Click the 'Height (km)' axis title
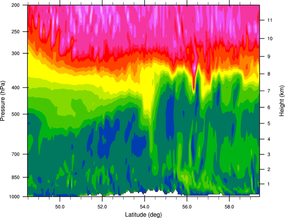 (x=282, y=101)
